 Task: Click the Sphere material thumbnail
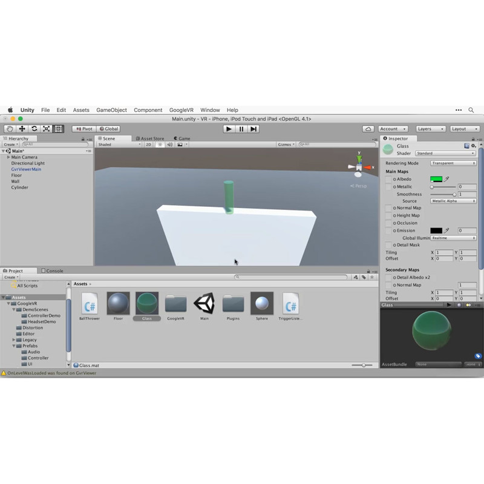(262, 303)
